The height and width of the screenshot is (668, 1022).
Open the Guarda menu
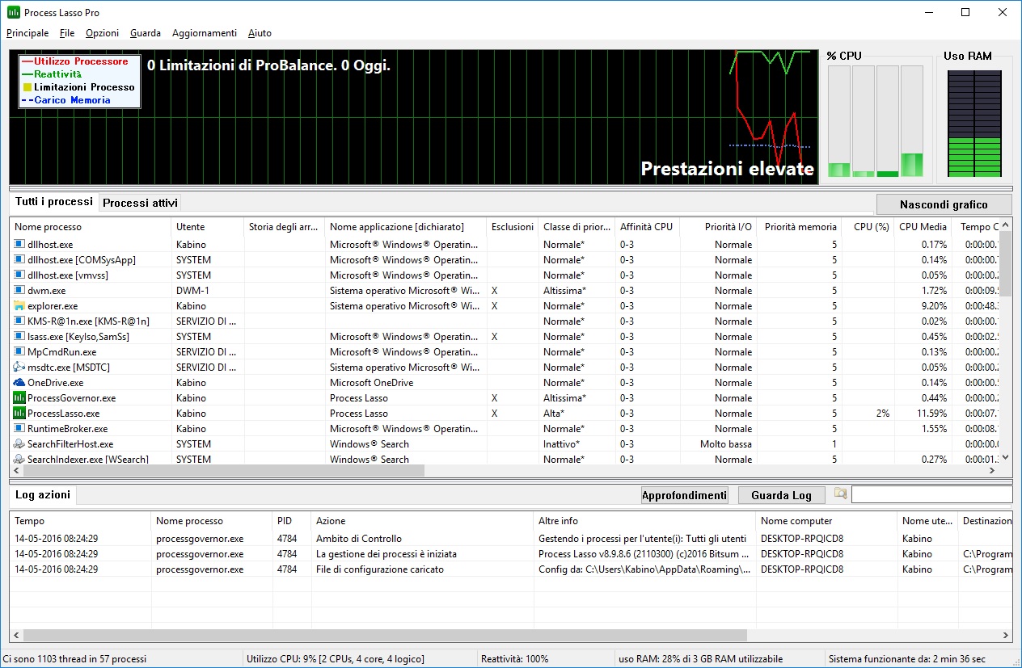pos(146,33)
